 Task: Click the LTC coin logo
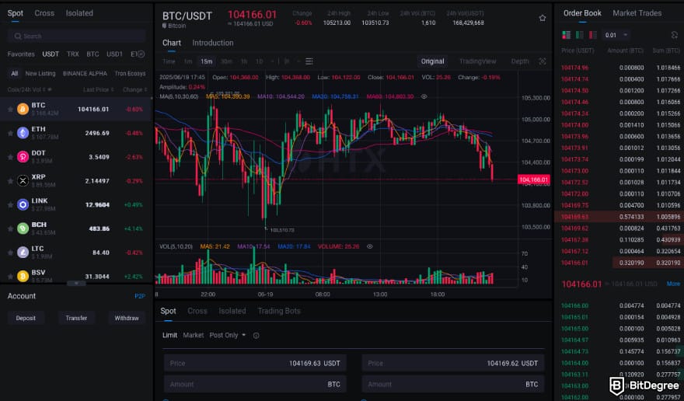point(23,253)
